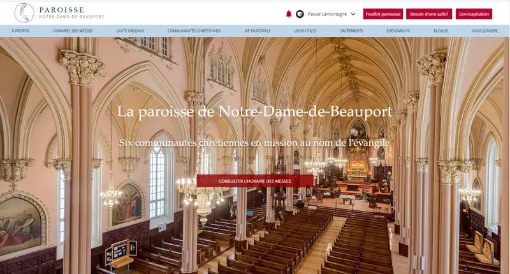Open the Feuillet paroissial button

tap(383, 14)
